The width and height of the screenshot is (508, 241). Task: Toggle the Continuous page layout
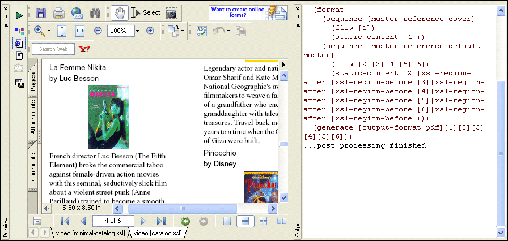point(245,221)
